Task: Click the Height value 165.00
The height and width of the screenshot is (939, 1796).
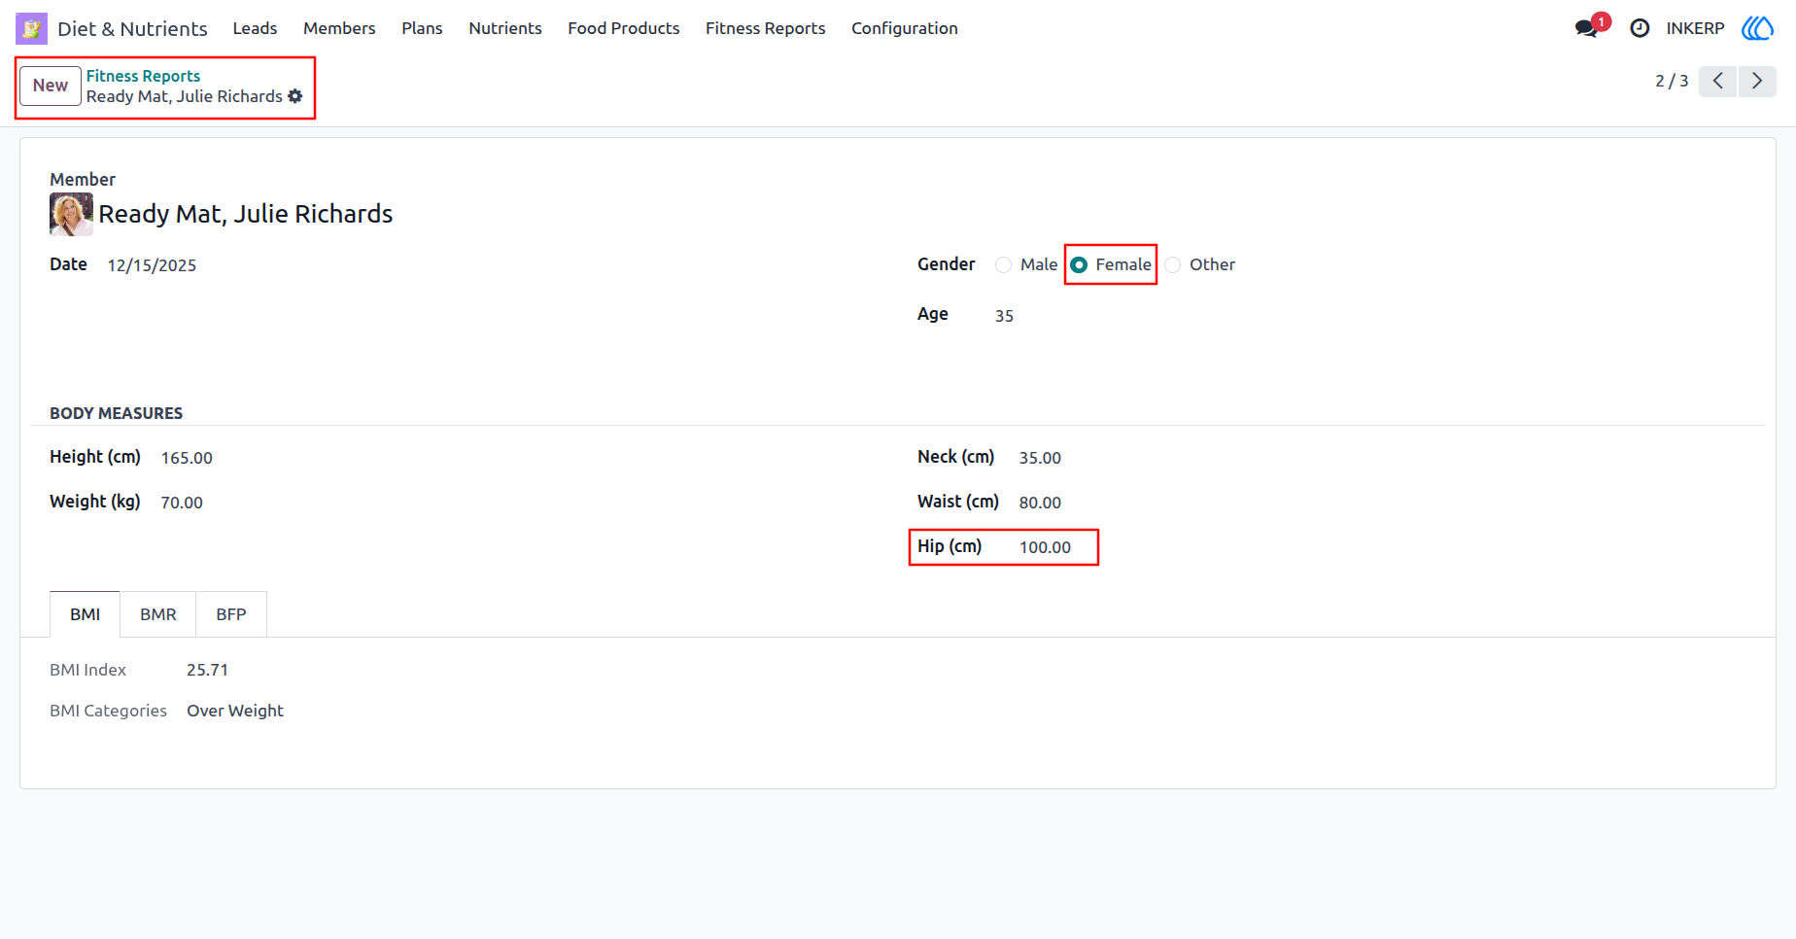Action: [187, 458]
